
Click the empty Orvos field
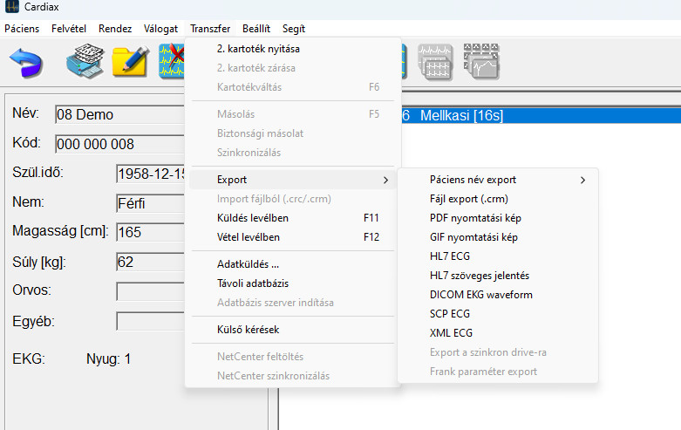151,291
